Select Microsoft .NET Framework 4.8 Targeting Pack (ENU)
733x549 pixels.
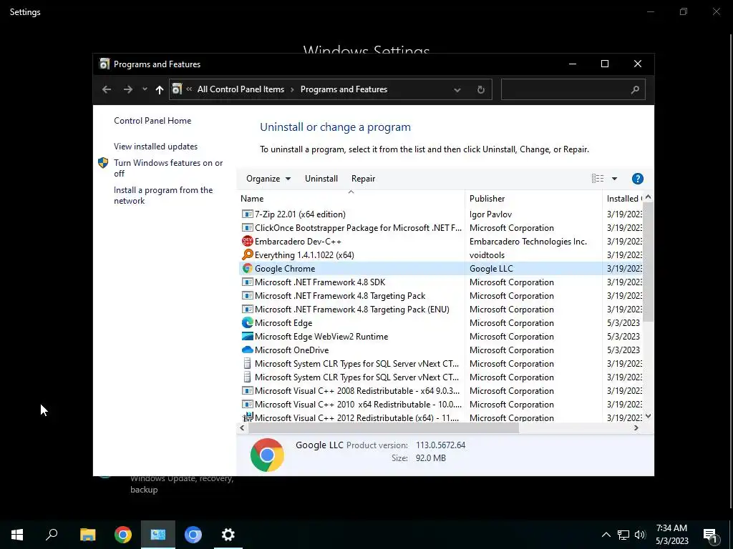pyautogui.click(x=351, y=309)
